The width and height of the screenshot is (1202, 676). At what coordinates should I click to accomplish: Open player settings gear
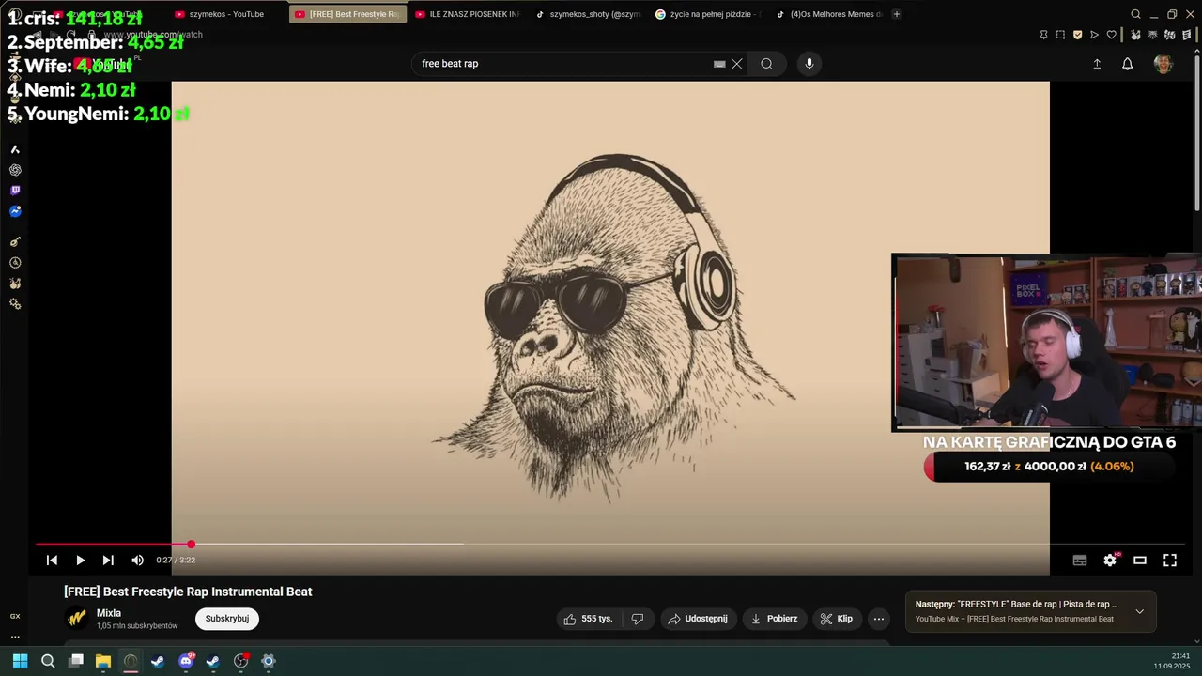1110,561
